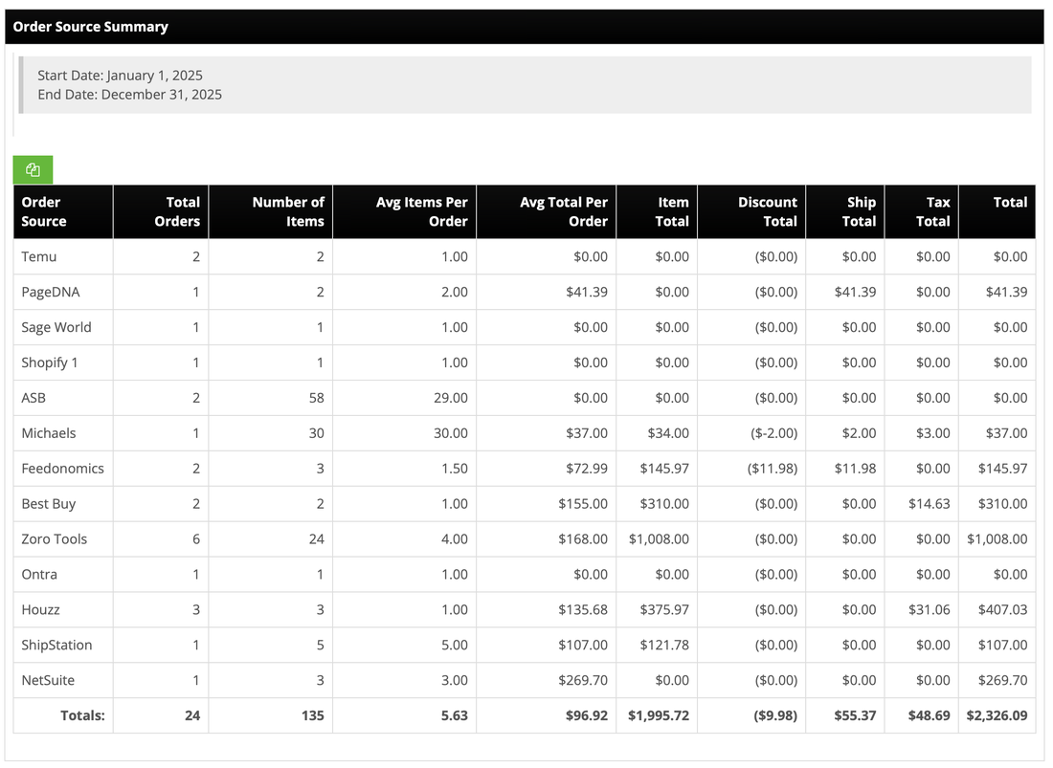This screenshot has height=768, width=1053.
Task: Click Best Buy's $14.63 tax total
Action: (x=930, y=504)
